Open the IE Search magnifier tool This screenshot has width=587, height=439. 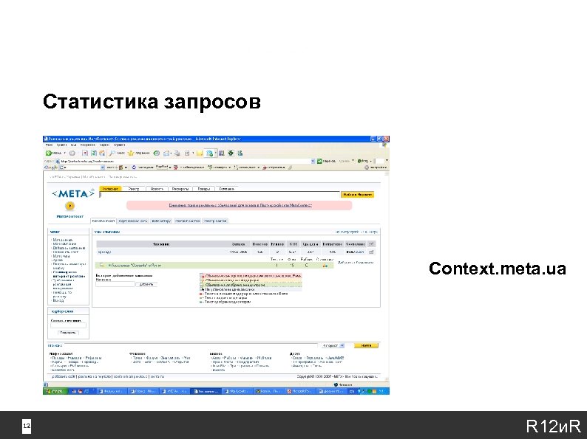(x=116, y=153)
